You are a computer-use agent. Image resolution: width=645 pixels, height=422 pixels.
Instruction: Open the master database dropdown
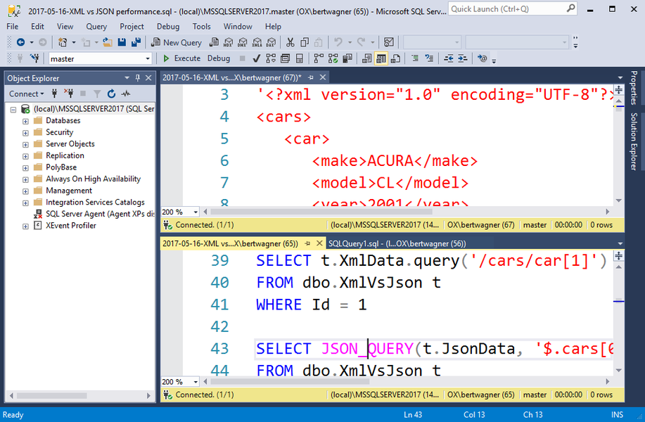click(147, 59)
